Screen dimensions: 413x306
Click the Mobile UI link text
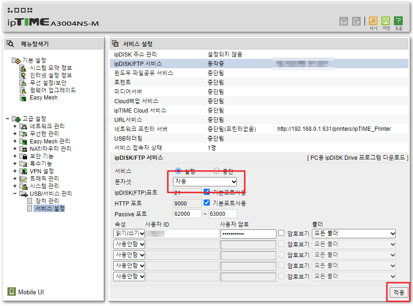[31, 292]
